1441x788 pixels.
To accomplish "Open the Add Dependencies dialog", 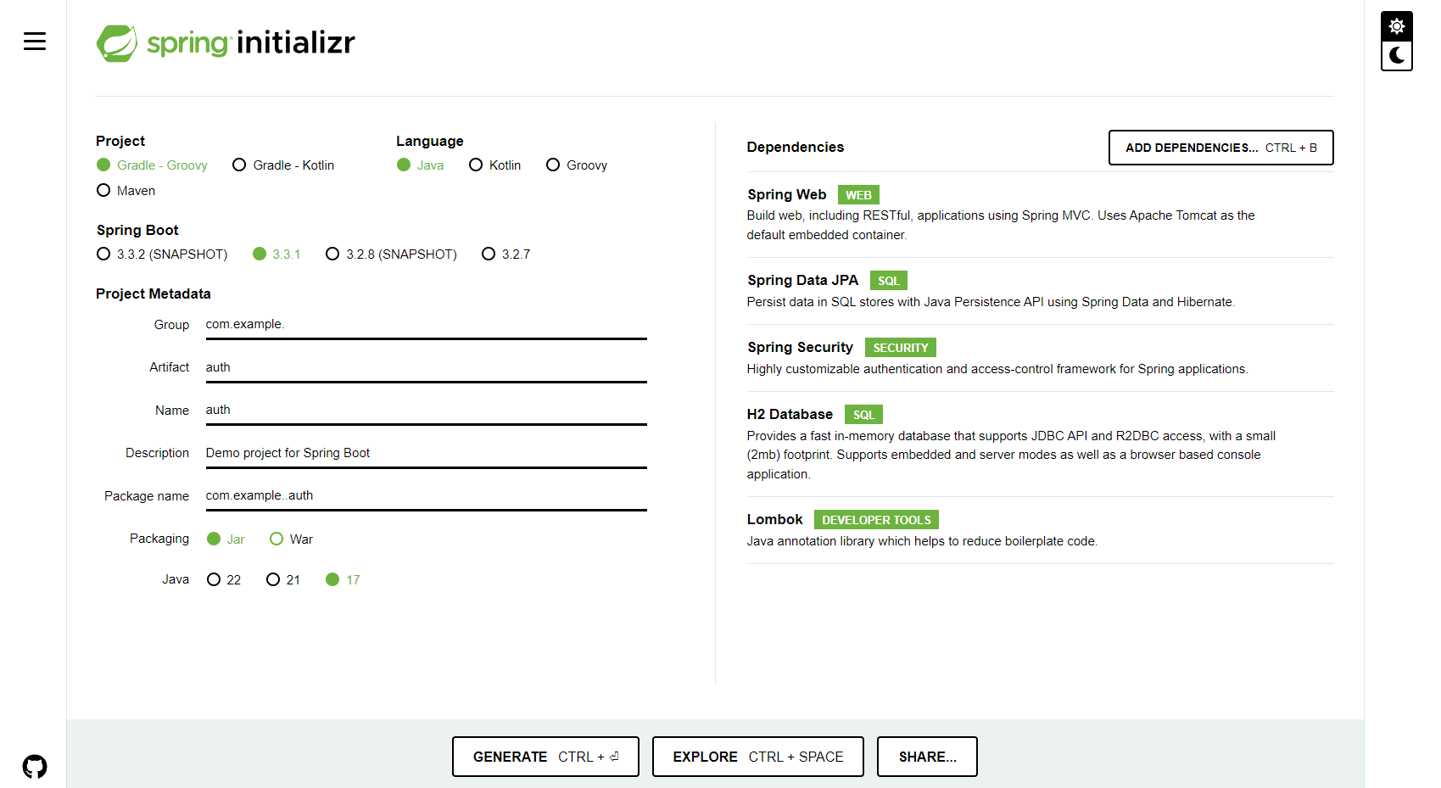I will [x=1220, y=148].
